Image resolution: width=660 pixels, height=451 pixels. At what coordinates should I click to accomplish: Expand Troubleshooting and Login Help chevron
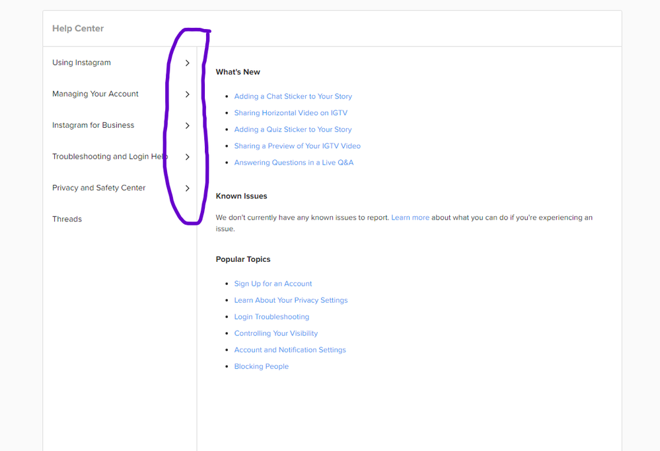(x=188, y=157)
